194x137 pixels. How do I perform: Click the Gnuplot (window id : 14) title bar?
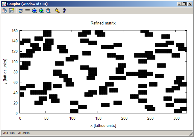(90, 4)
